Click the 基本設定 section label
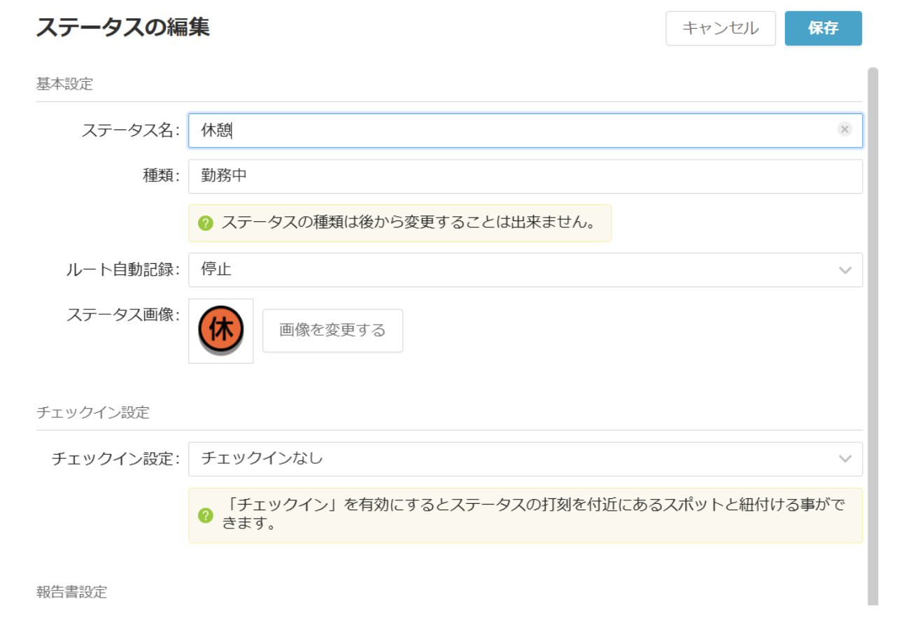This screenshot has height=620, width=904. coord(64,84)
